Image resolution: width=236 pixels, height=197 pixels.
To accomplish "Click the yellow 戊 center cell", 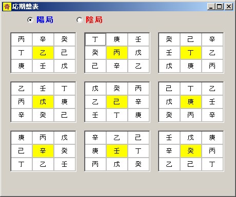I will click(x=43, y=102).
